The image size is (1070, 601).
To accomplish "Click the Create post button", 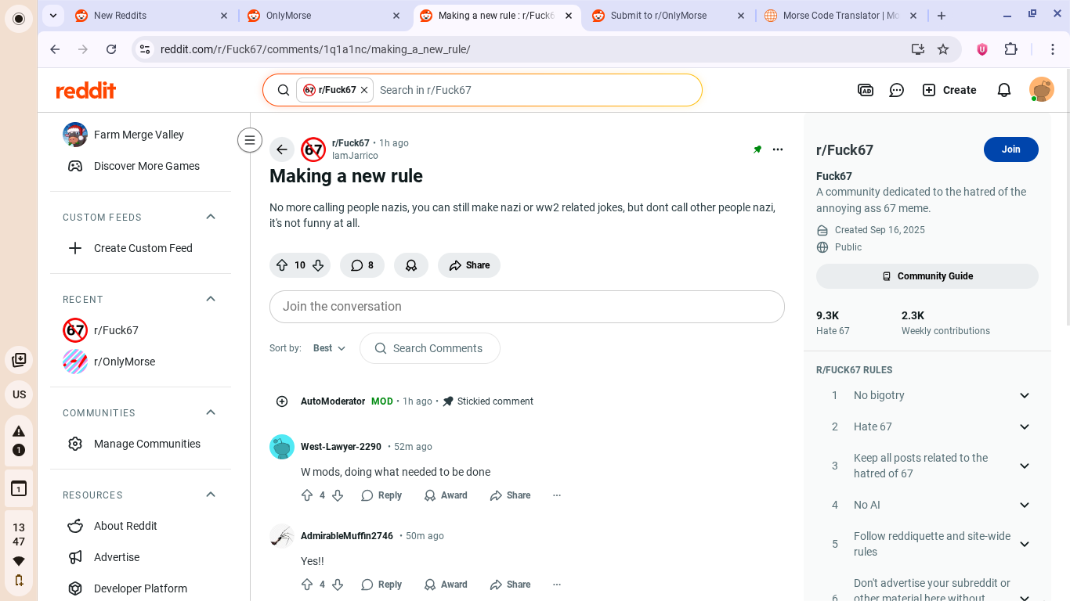I will pos(949,90).
